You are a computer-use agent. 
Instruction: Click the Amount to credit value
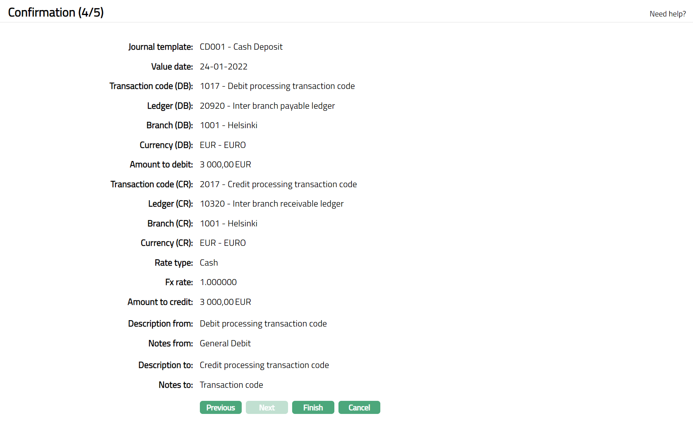225,302
